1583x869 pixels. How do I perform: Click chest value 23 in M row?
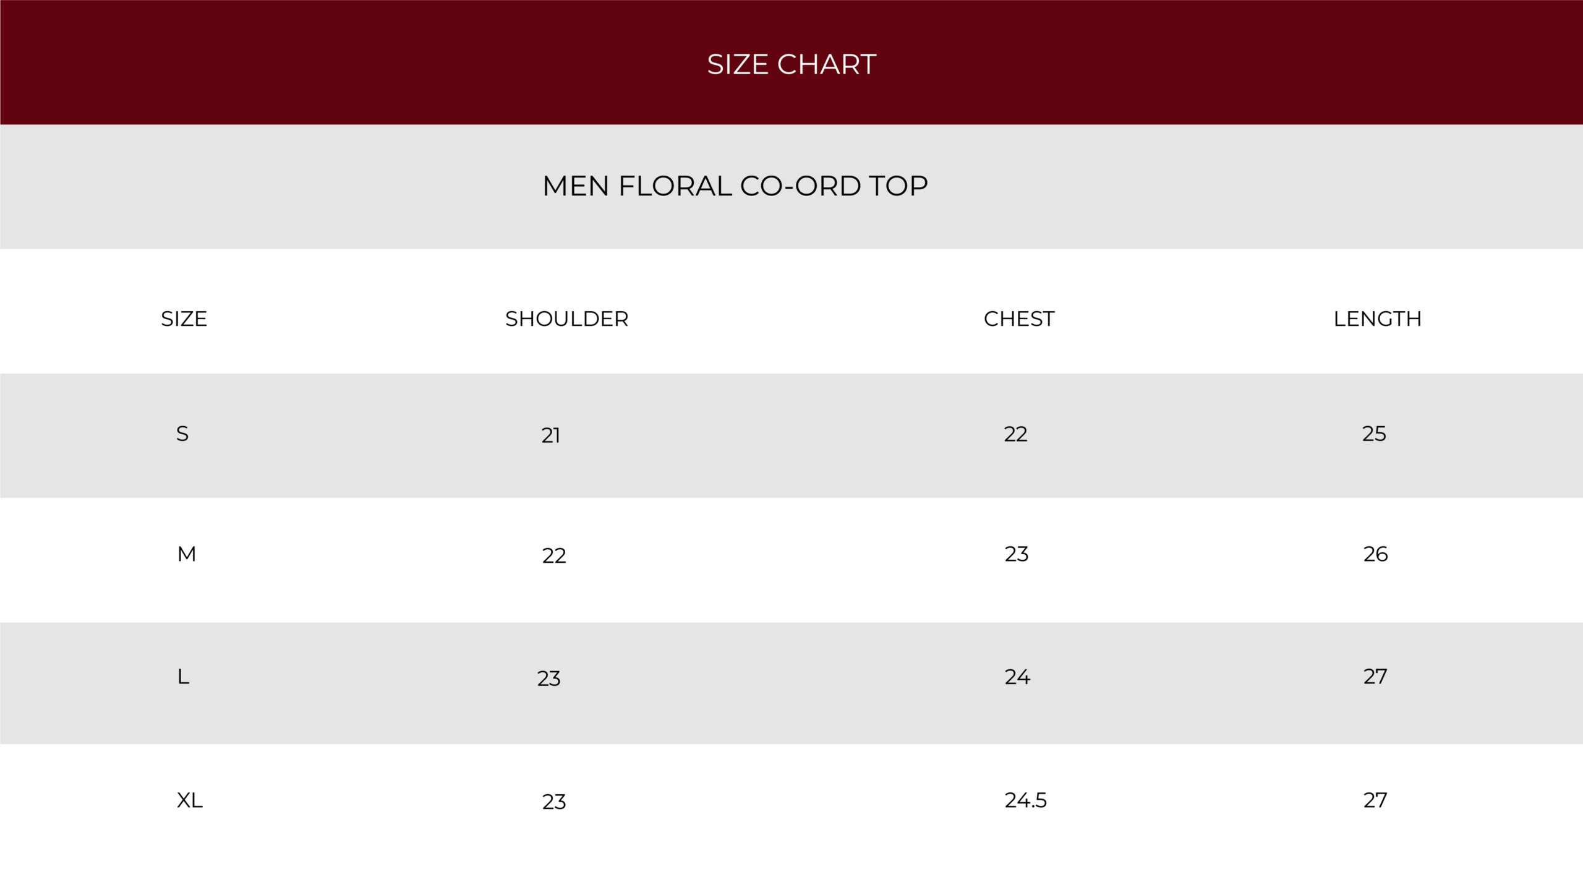(1017, 554)
